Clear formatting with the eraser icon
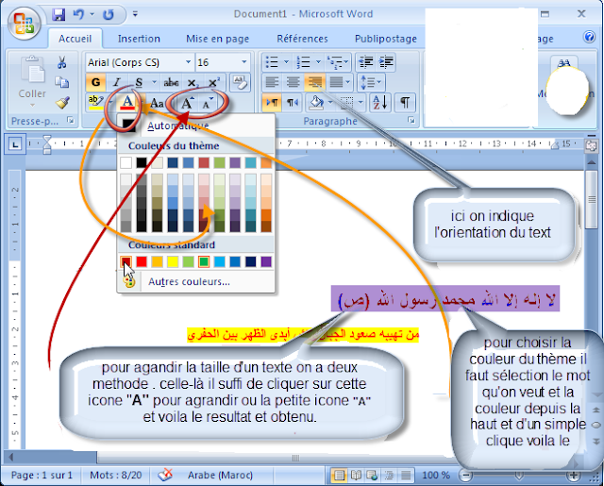The height and width of the screenshot is (486, 604). click(240, 82)
